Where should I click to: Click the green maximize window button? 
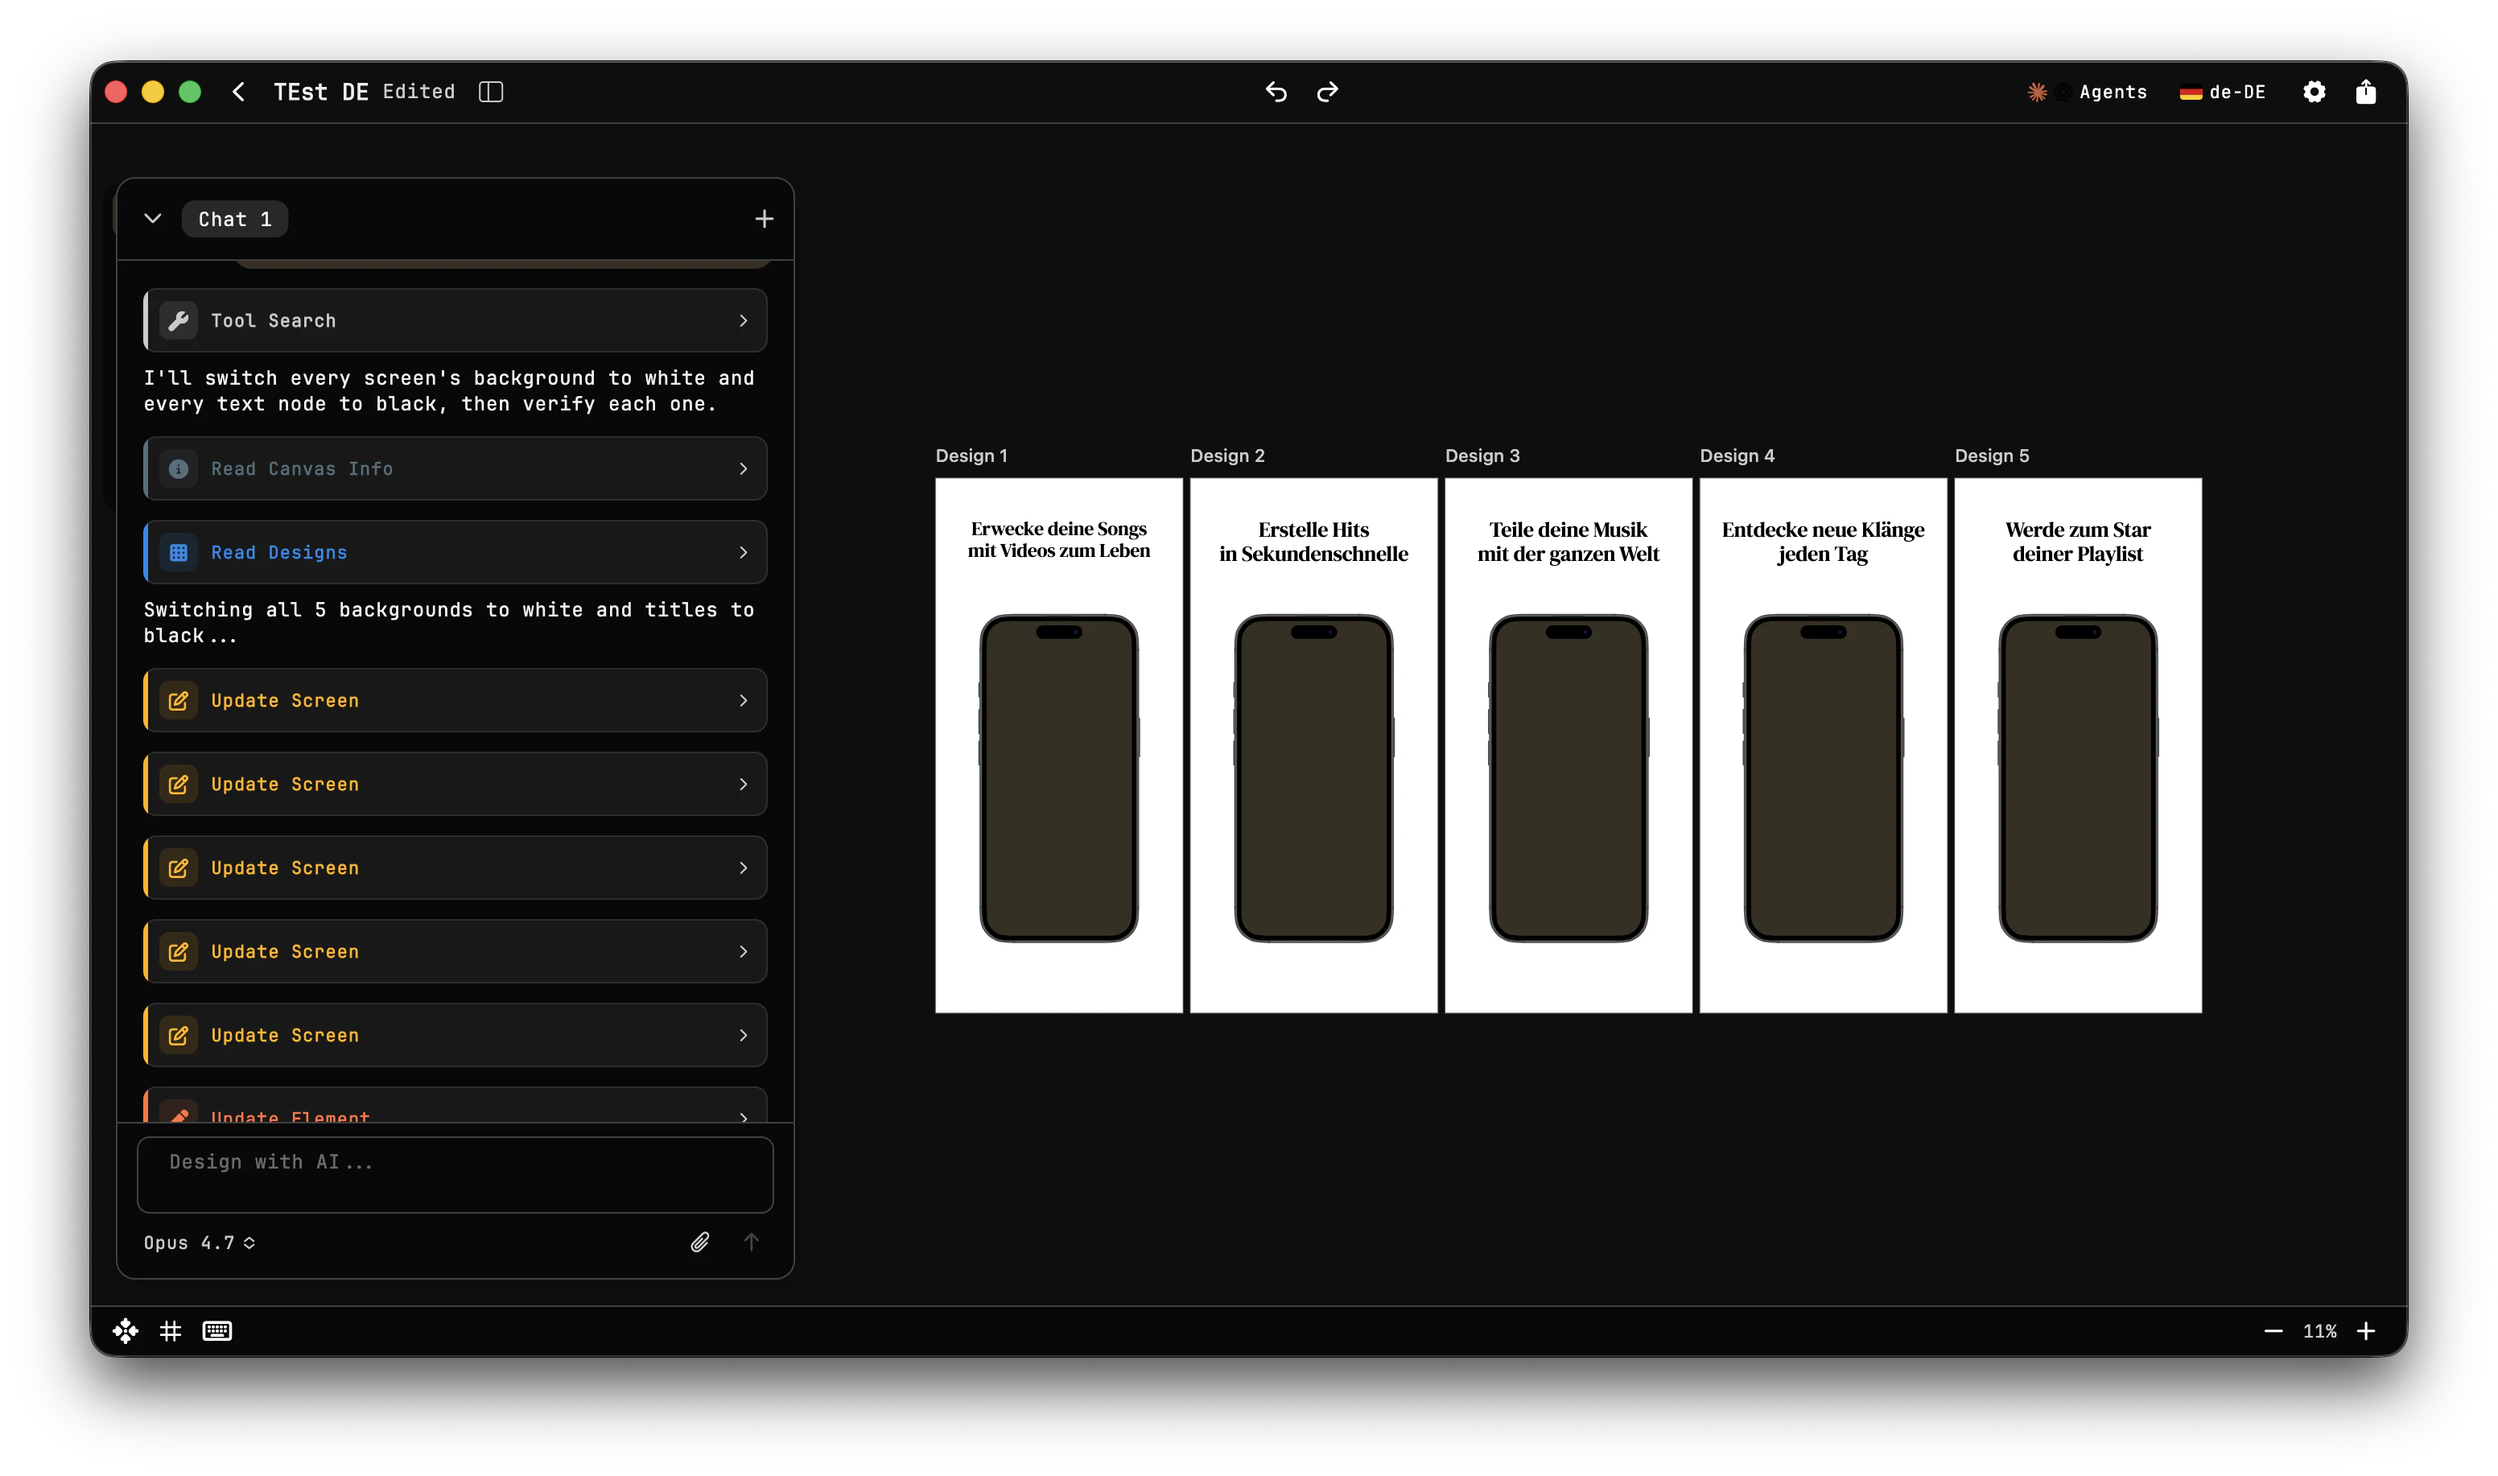pos(190,92)
